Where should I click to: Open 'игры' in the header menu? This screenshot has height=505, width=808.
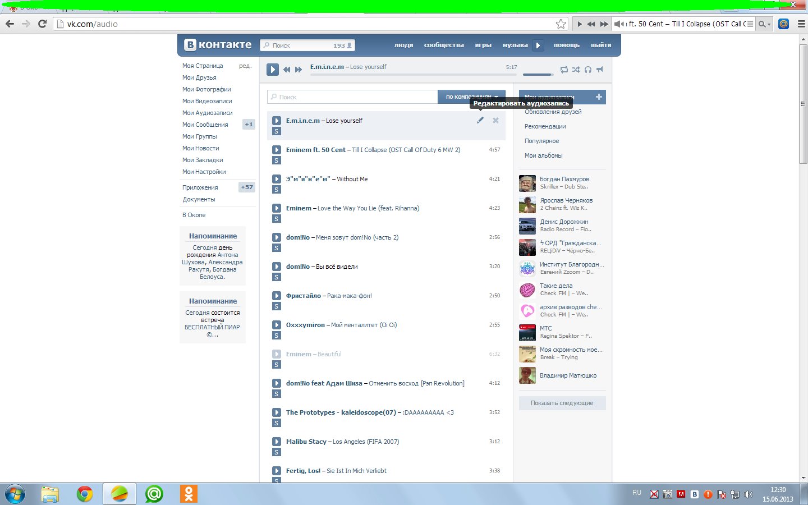point(483,45)
